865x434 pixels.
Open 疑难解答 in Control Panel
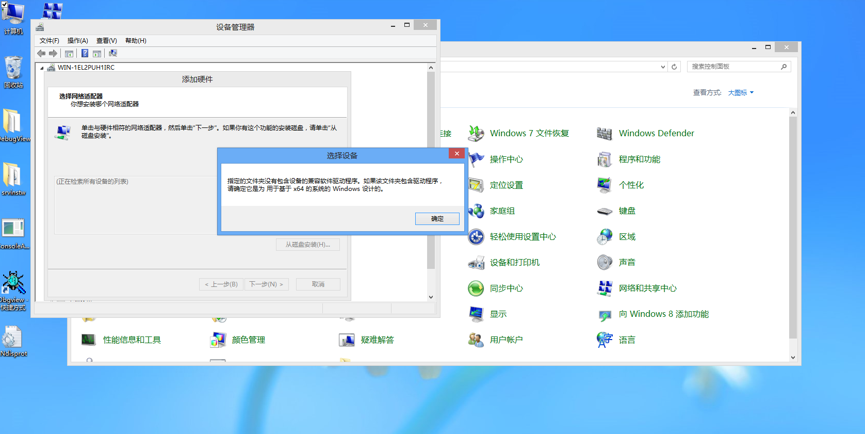coord(366,340)
